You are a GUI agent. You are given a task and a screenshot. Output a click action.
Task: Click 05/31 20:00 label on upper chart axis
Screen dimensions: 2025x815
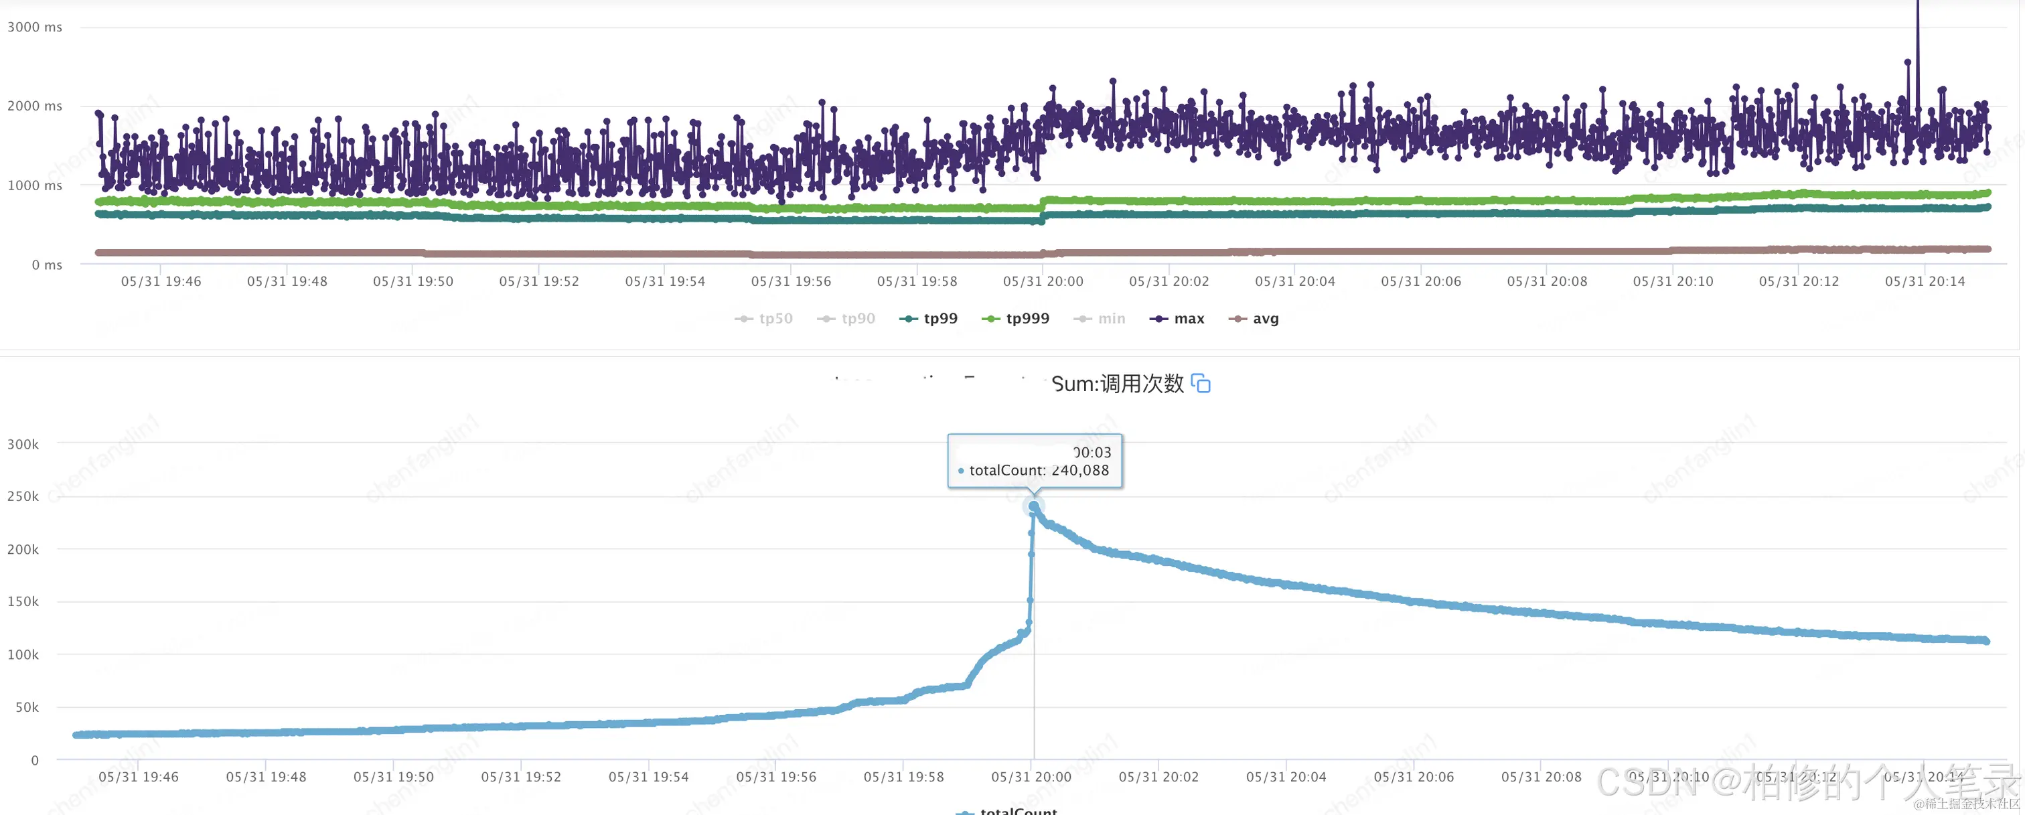click(x=1043, y=281)
